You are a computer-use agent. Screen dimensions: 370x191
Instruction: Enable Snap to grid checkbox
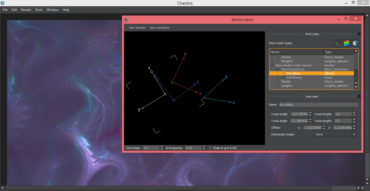coord(210,148)
